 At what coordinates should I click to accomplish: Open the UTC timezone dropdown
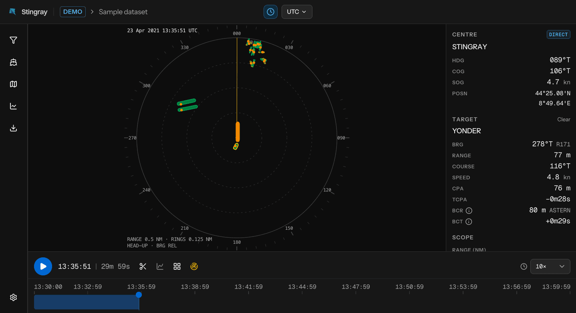(297, 12)
